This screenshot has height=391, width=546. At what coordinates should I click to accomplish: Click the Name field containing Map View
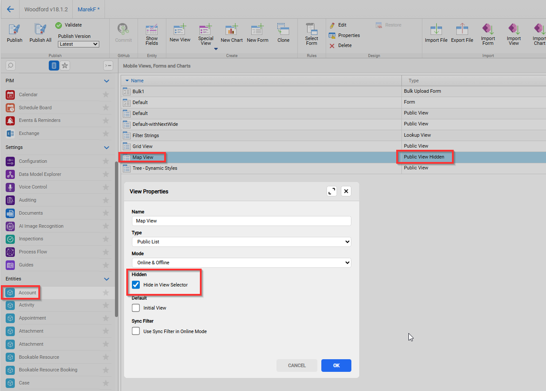pos(241,221)
